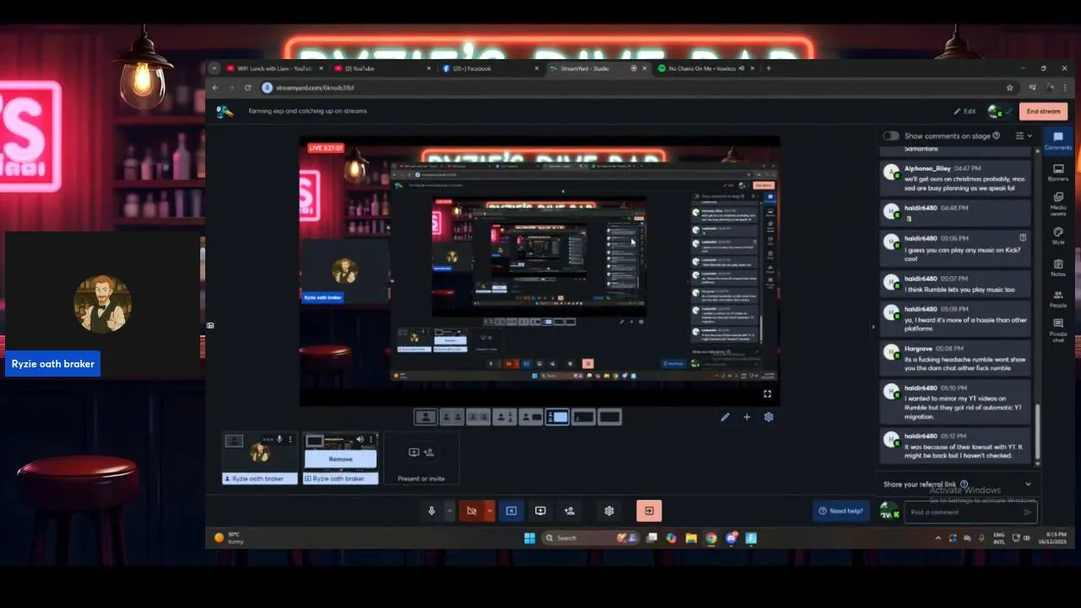The image size is (1081, 608).
Task: Open the Style panel
Action: pyautogui.click(x=1058, y=236)
